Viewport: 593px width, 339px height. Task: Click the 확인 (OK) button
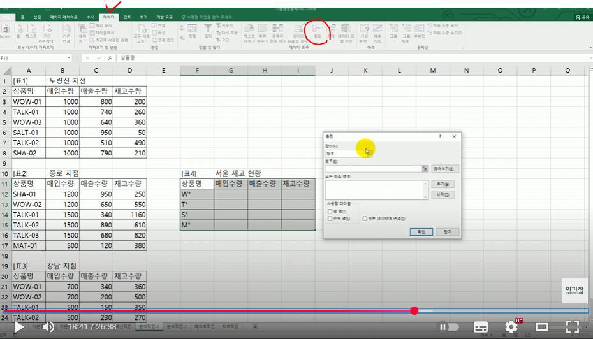(x=421, y=232)
